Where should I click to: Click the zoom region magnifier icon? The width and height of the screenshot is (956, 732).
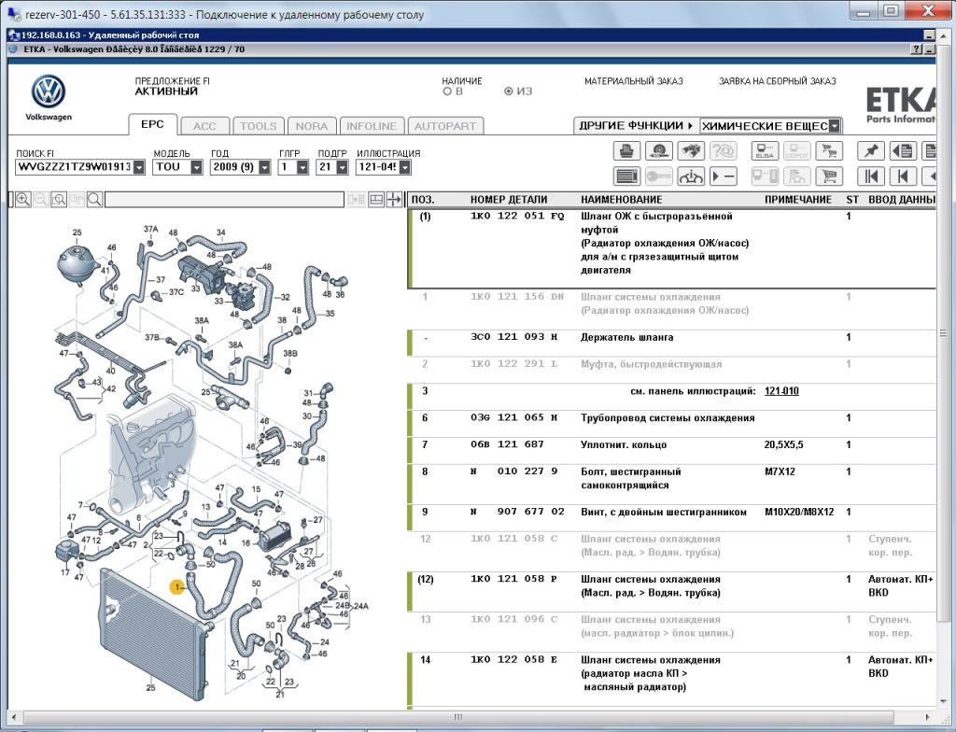(59, 200)
